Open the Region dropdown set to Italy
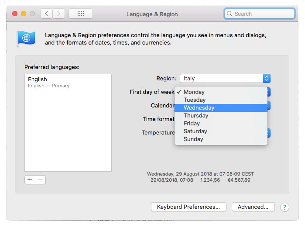 (225, 79)
